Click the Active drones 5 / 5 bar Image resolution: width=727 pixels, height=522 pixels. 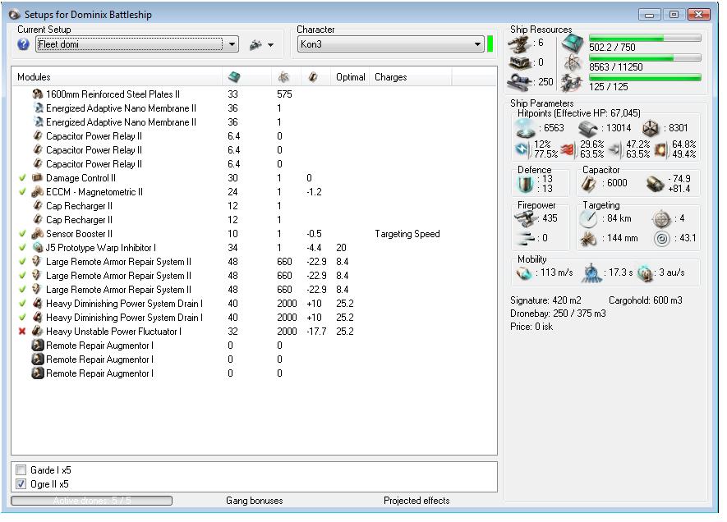(x=92, y=501)
